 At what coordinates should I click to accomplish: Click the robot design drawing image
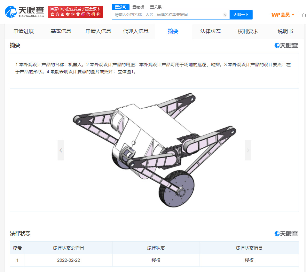154,150
